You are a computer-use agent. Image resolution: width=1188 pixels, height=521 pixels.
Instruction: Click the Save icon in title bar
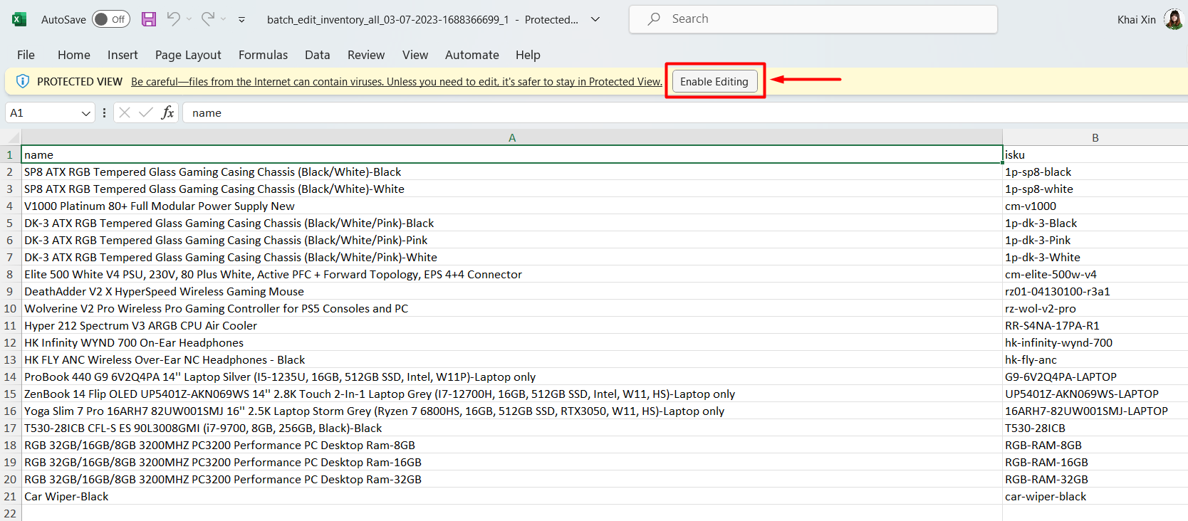pyautogui.click(x=149, y=19)
